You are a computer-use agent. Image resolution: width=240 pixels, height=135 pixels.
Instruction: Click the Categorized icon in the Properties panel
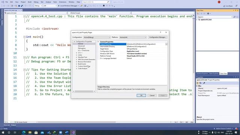[198, 83]
